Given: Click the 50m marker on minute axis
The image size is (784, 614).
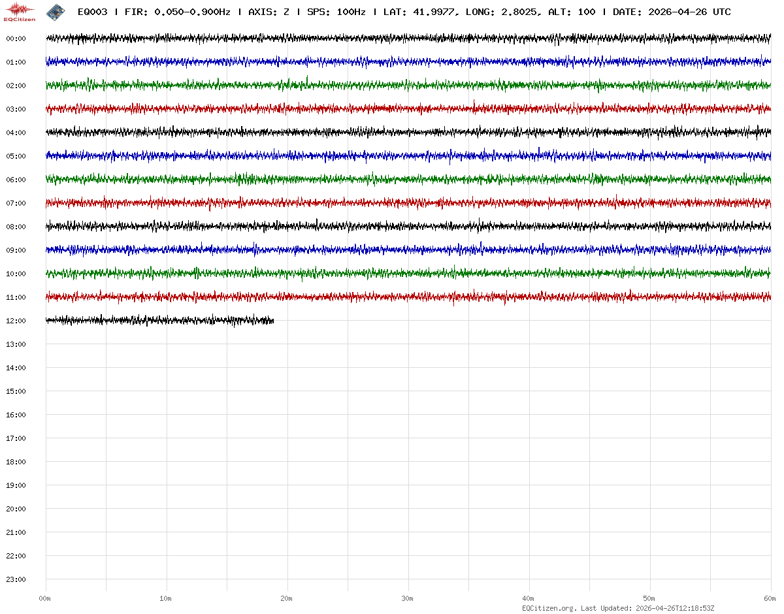Looking at the screenshot, I should tap(649, 598).
